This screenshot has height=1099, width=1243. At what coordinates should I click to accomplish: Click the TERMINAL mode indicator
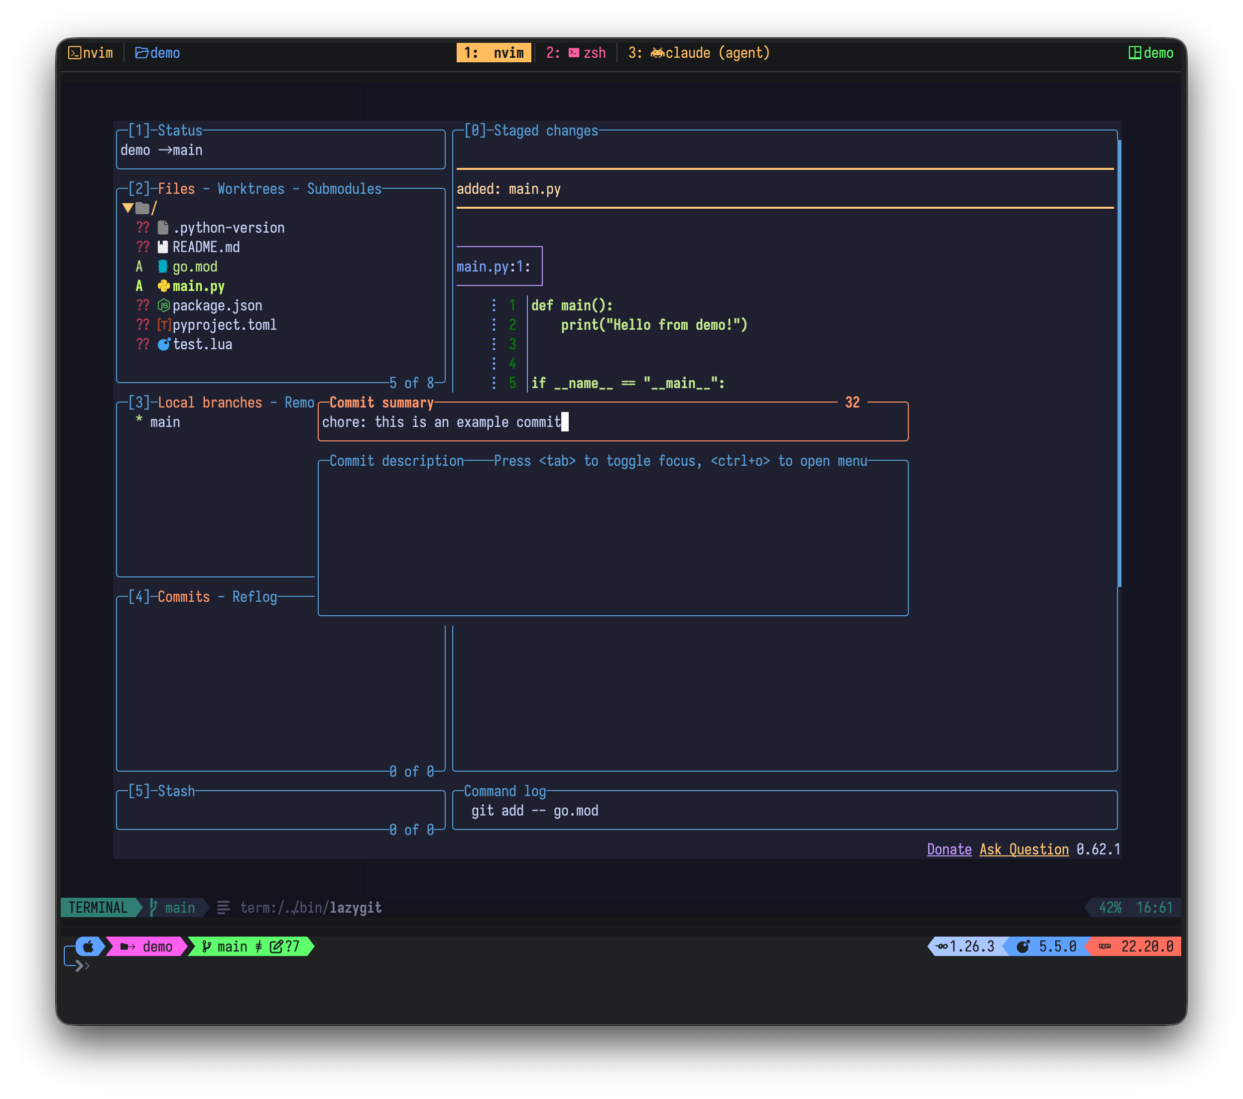pyautogui.click(x=97, y=907)
